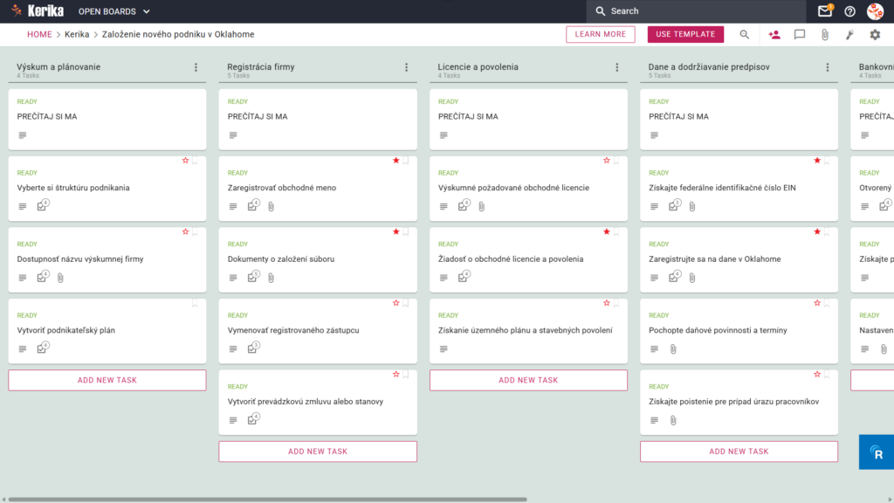Open card Zaregistrujte sa na dane v Oklahome
The height and width of the screenshot is (503, 894).
[739, 259]
